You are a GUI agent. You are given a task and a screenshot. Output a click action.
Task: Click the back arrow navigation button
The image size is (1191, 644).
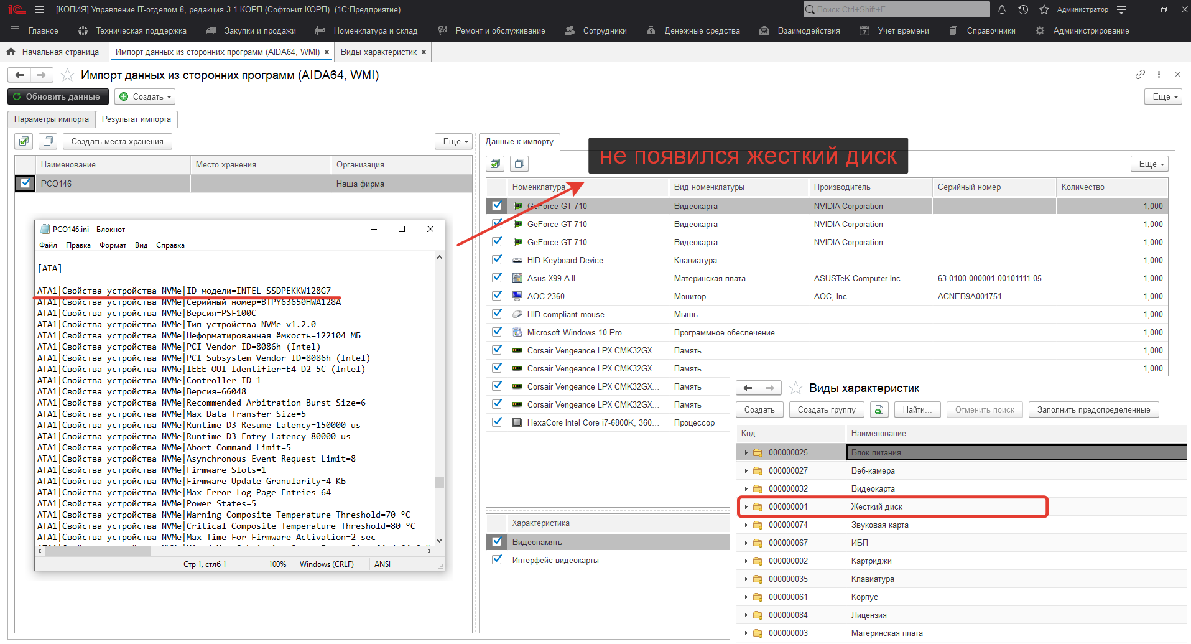pyautogui.click(x=20, y=75)
